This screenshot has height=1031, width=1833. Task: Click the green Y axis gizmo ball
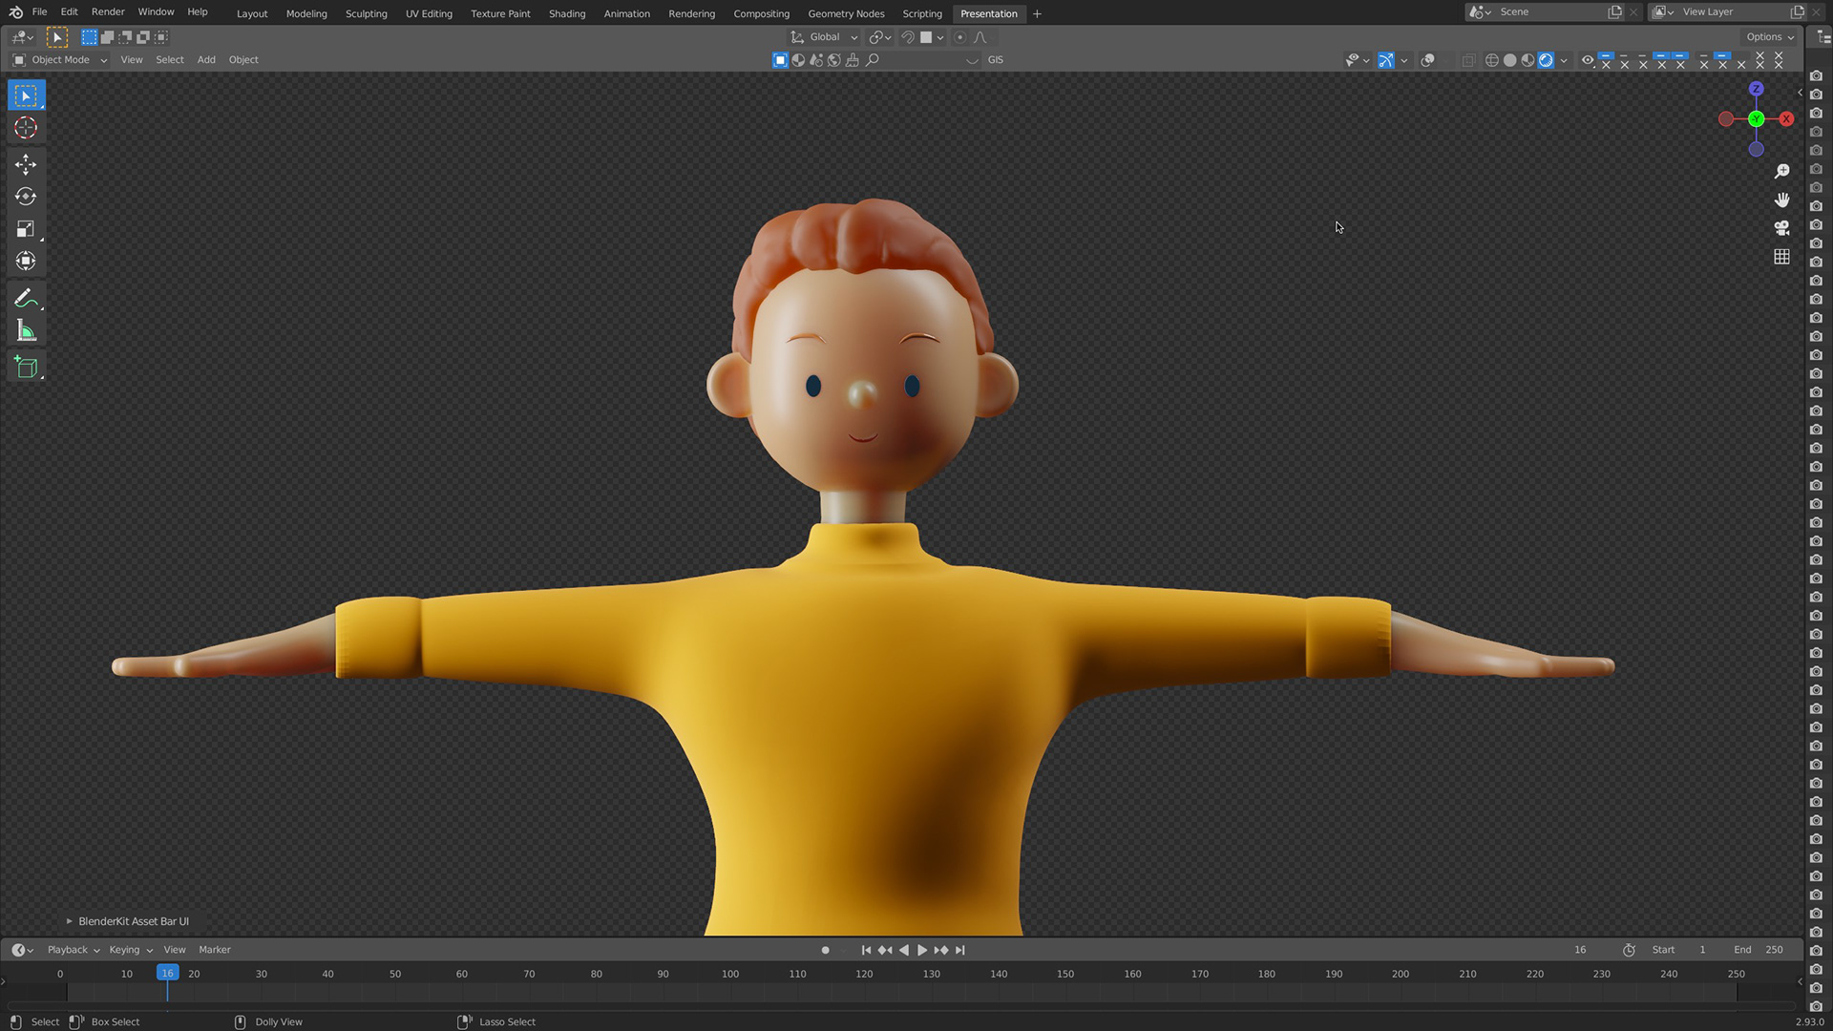click(x=1756, y=119)
